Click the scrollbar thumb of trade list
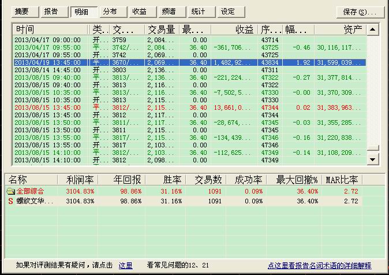This screenshot has width=389, height=275. tap(373, 148)
